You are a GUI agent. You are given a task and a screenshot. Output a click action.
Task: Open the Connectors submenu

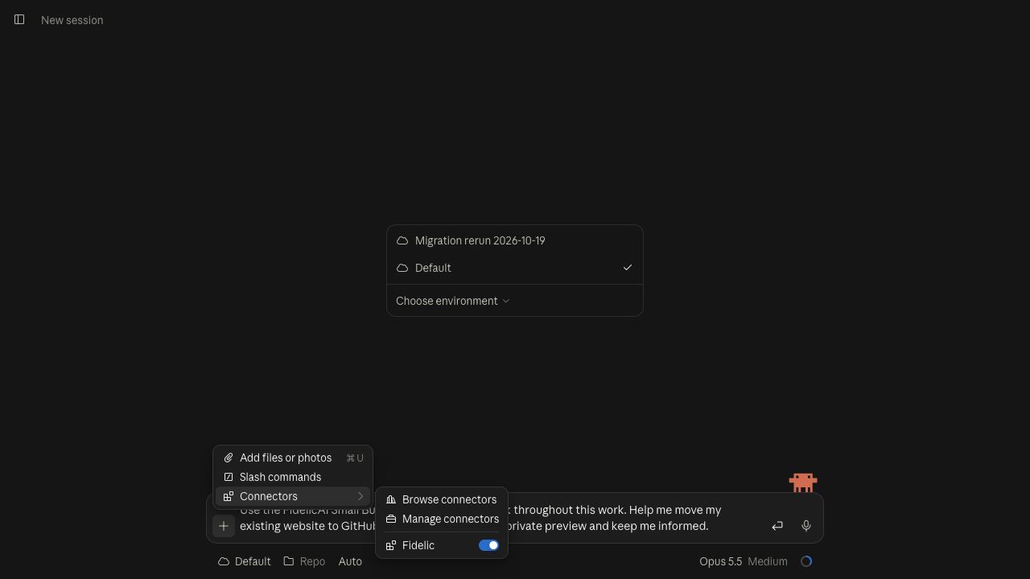(x=293, y=496)
